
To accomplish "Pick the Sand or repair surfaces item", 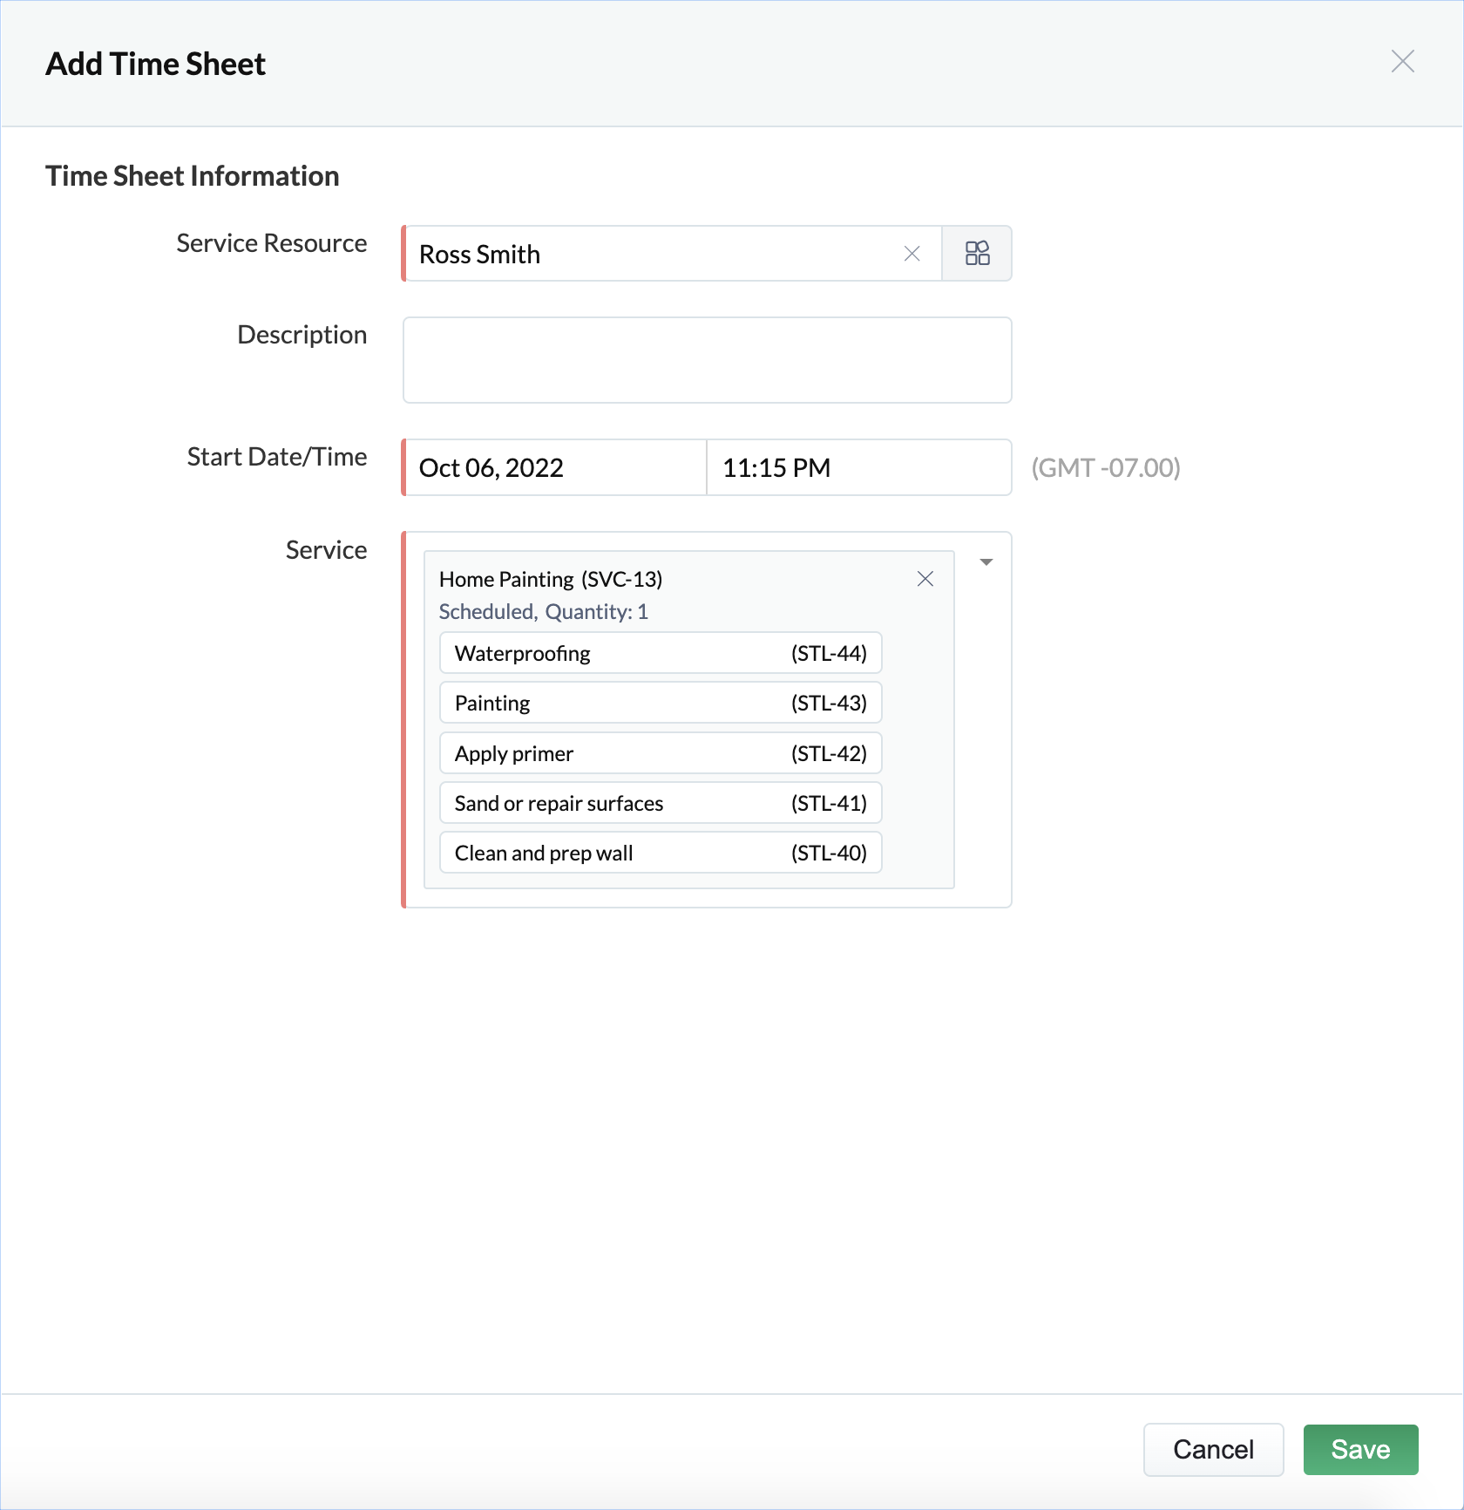I will click(x=661, y=803).
